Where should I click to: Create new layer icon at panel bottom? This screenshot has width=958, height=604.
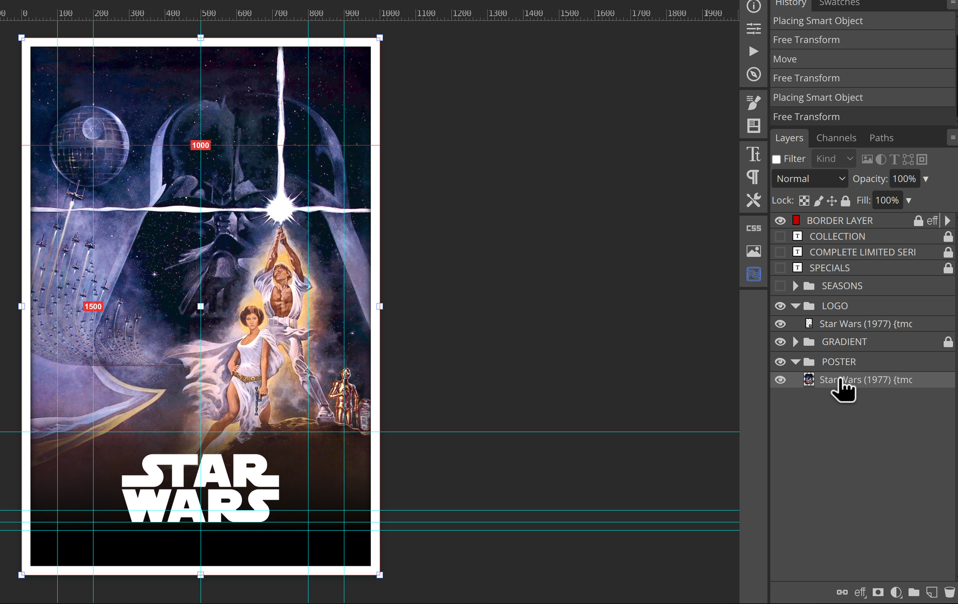[x=932, y=593]
